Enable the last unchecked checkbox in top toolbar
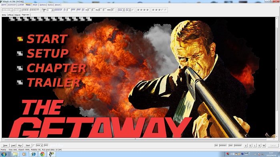The height and width of the screenshot is (157, 280). point(166,10)
